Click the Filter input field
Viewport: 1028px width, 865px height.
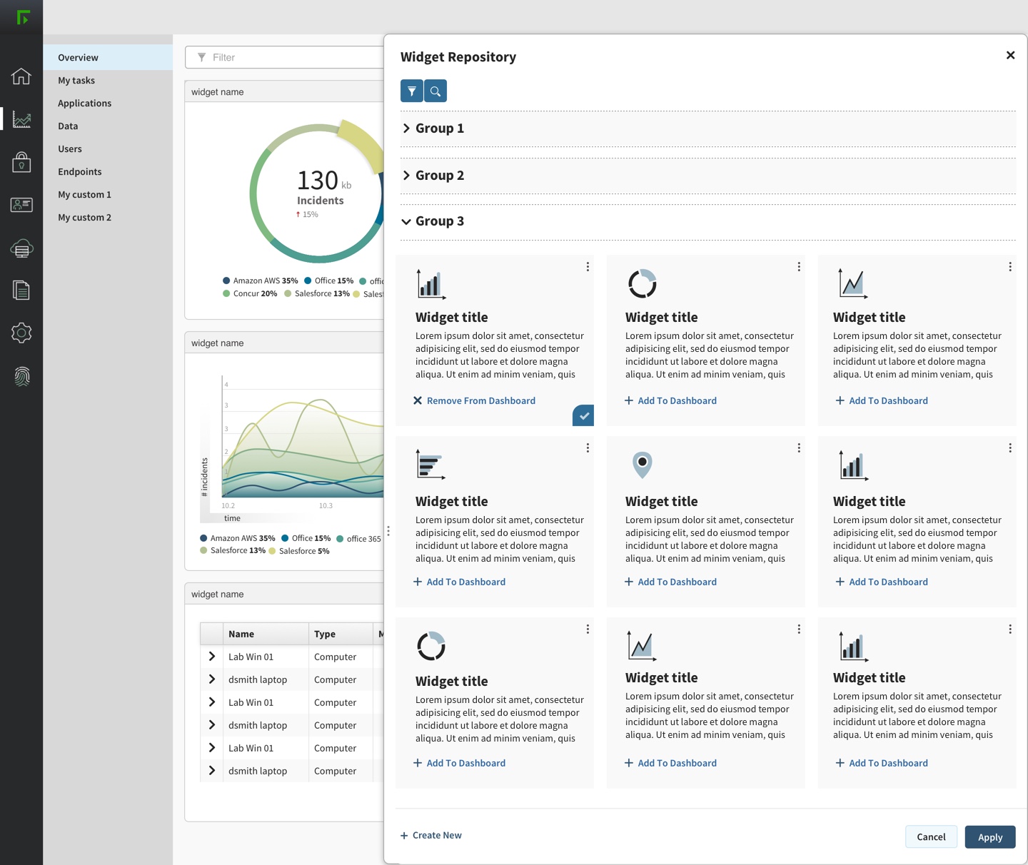coord(285,58)
